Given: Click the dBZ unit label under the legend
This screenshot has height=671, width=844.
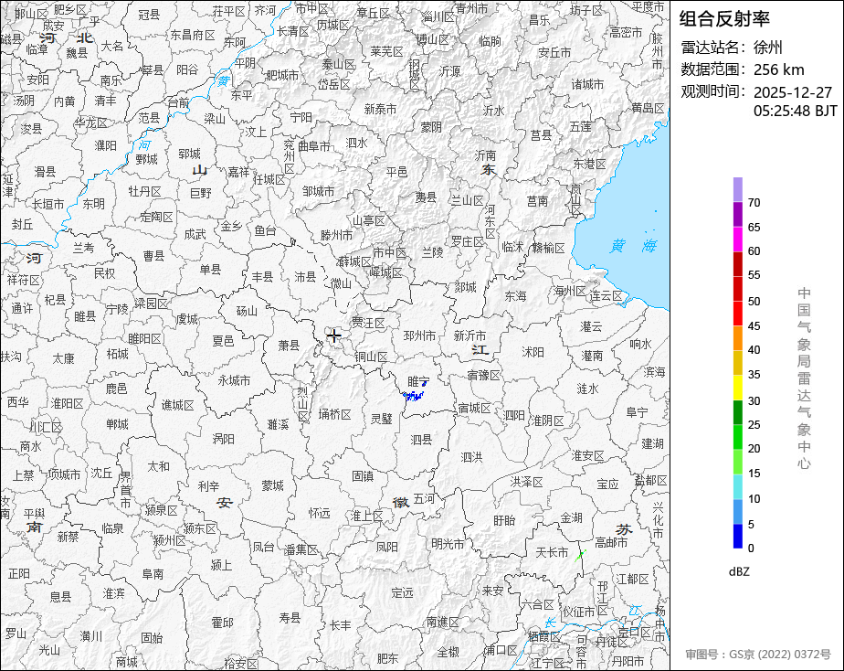Looking at the screenshot, I should click(x=739, y=572).
